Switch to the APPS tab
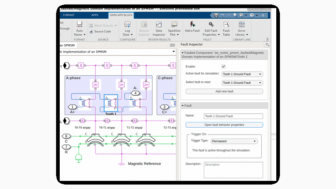Image resolution: width=336 pixels, height=189 pixels. point(95,15)
